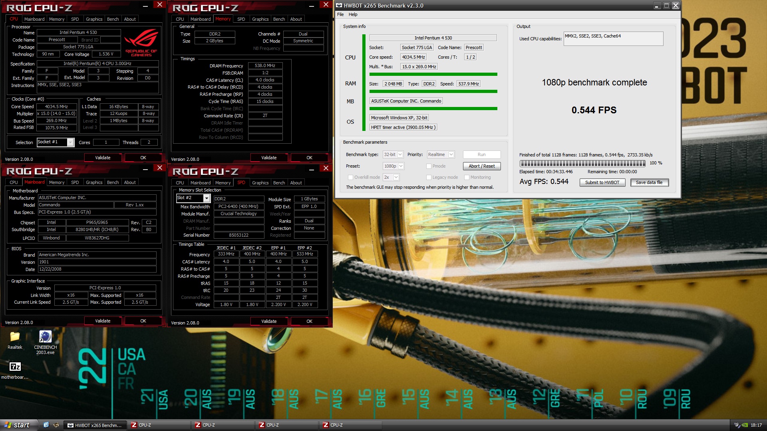Click OK in the SPD-tab CPU-Z window
Screen dimensions: 767x431
[309, 321]
